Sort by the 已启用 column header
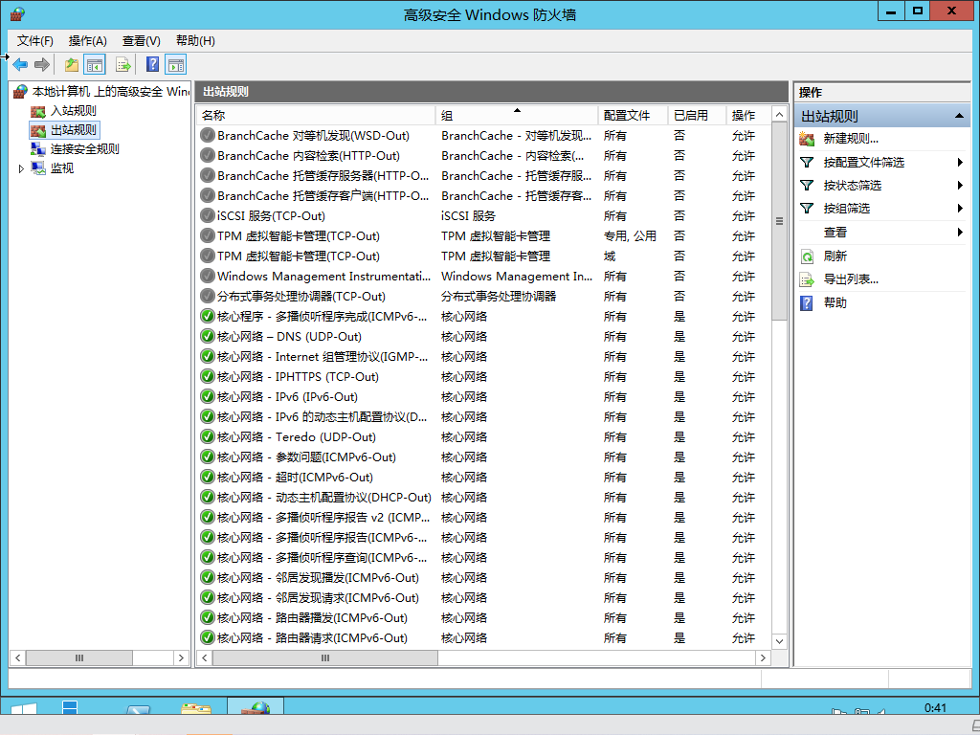 (x=697, y=116)
